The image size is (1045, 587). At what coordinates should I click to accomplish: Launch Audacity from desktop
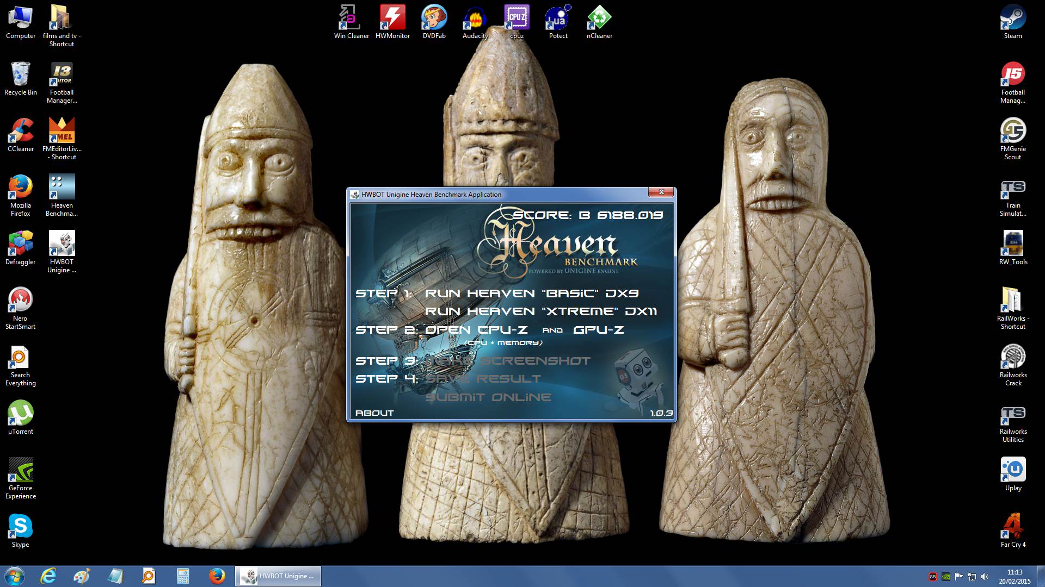475,22
